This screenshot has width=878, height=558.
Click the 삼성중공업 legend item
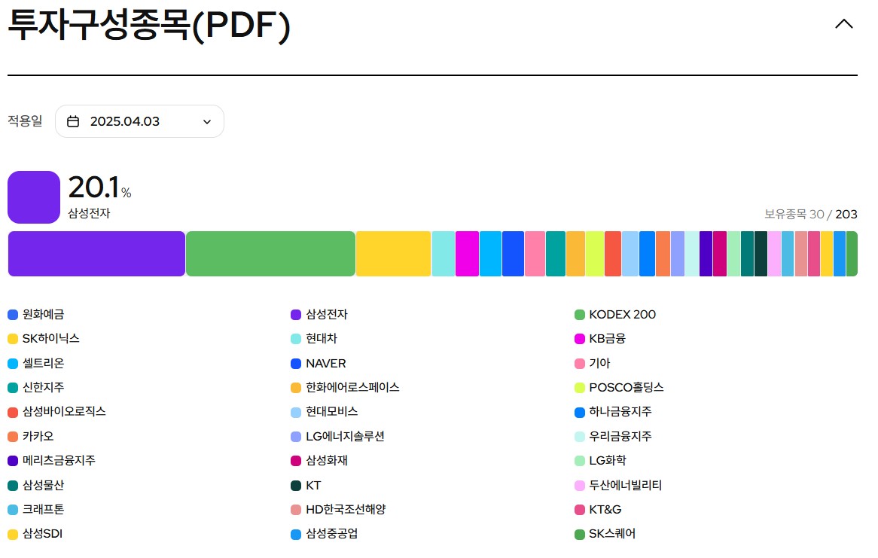point(325,533)
